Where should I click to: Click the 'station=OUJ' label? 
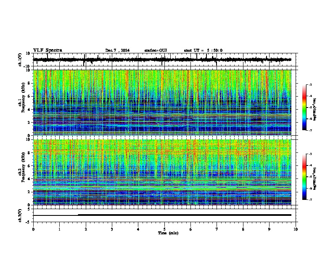[x=156, y=50]
